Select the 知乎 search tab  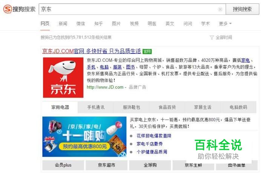pyautogui.click(x=98, y=24)
